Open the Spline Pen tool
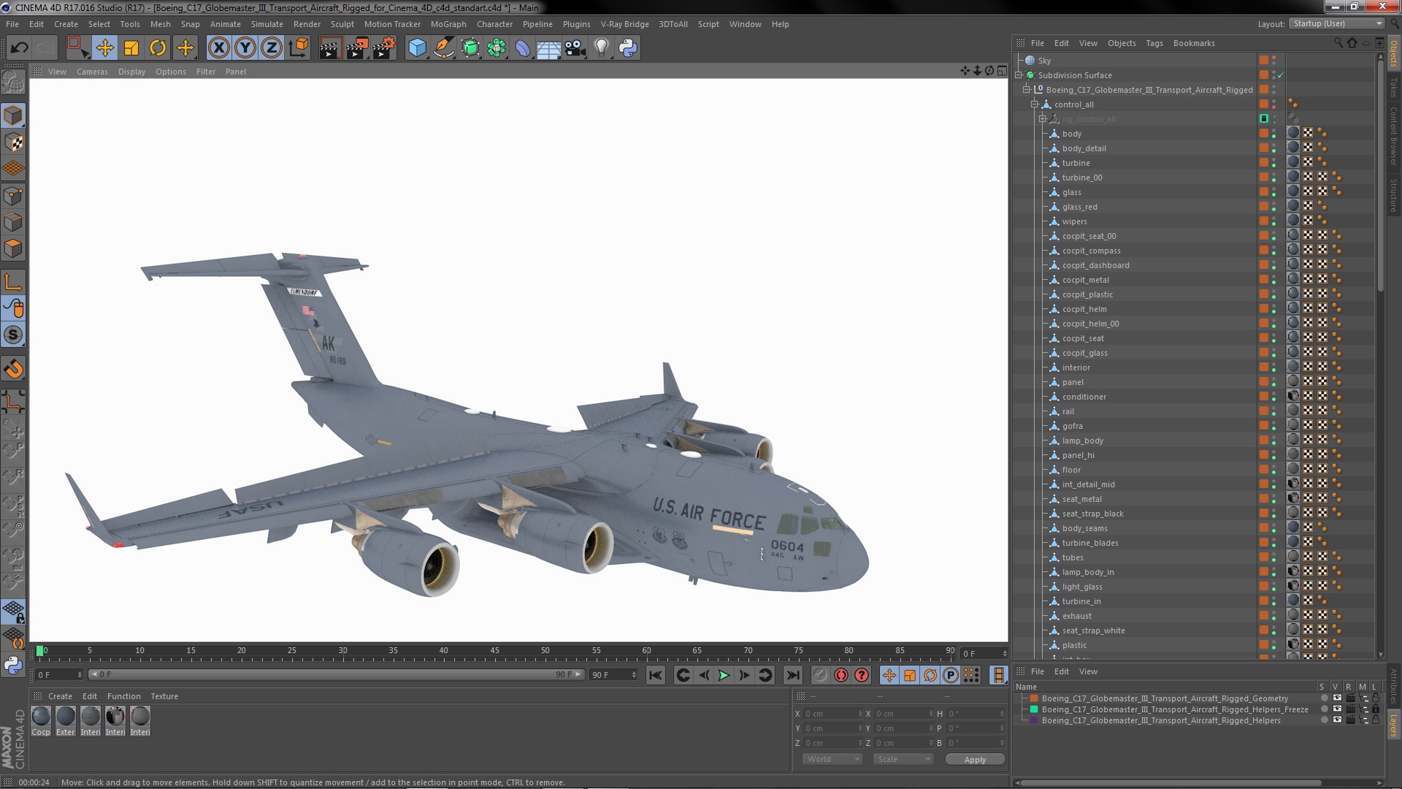The image size is (1402, 789). [x=443, y=48]
